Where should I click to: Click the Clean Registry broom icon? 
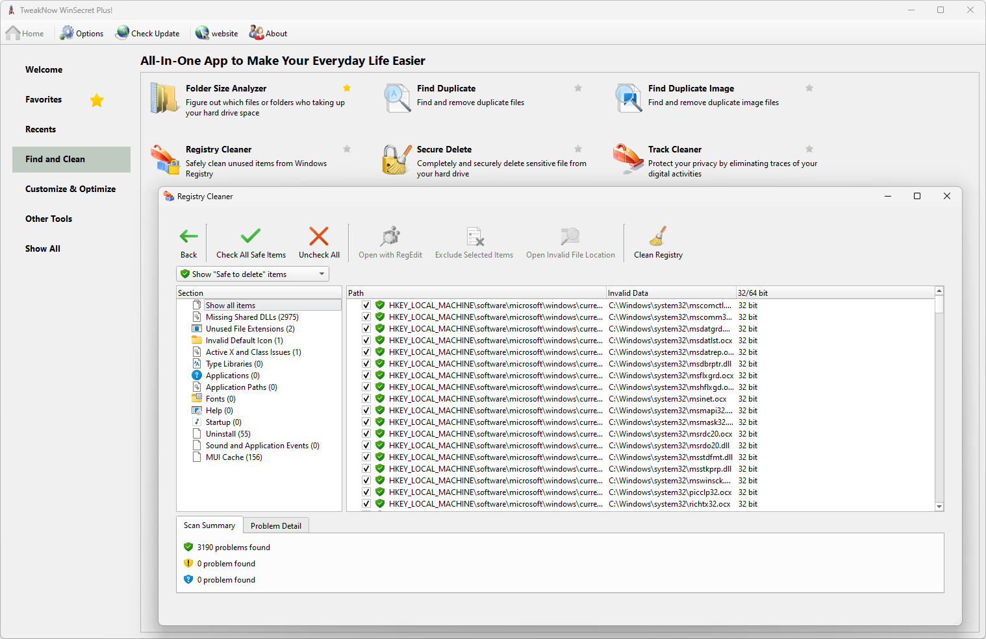[658, 236]
